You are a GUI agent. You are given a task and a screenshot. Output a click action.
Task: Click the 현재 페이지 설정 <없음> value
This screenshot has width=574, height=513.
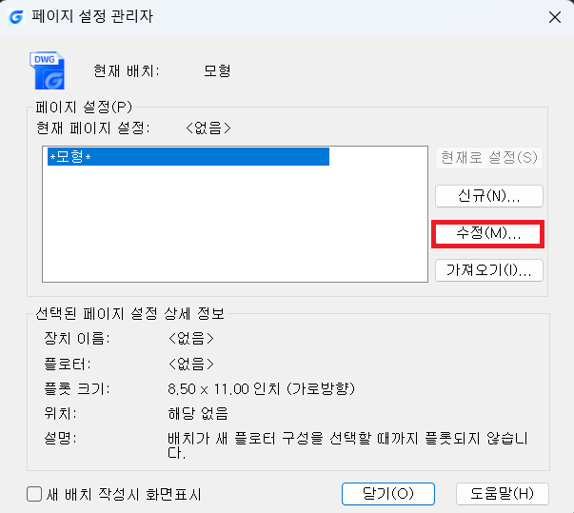point(208,128)
